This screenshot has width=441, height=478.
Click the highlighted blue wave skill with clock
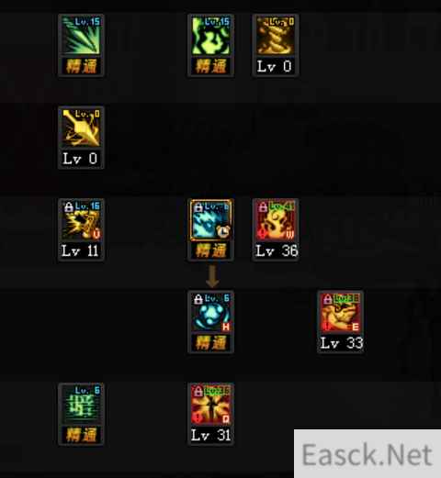210,220
